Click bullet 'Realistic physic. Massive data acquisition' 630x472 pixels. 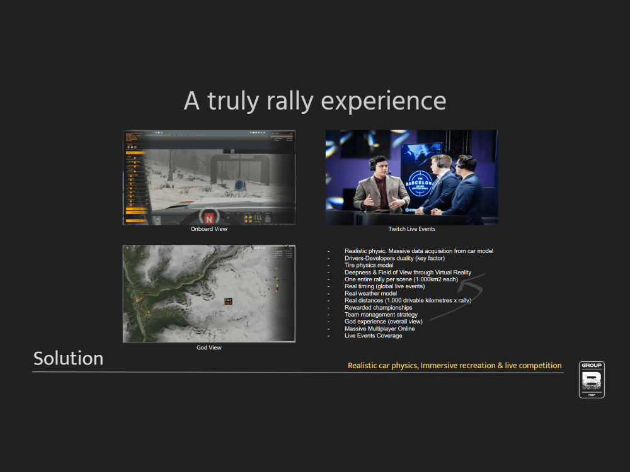pyautogui.click(x=419, y=251)
